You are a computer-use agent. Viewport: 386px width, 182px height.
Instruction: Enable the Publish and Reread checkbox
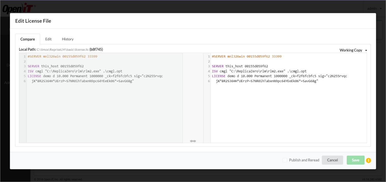(x=285, y=160)
